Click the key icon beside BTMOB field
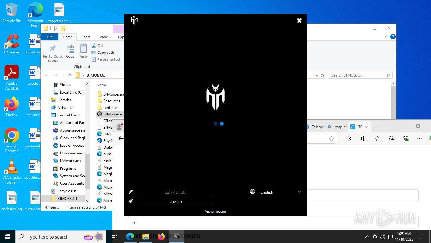431x243 pixels. [131, 201]
